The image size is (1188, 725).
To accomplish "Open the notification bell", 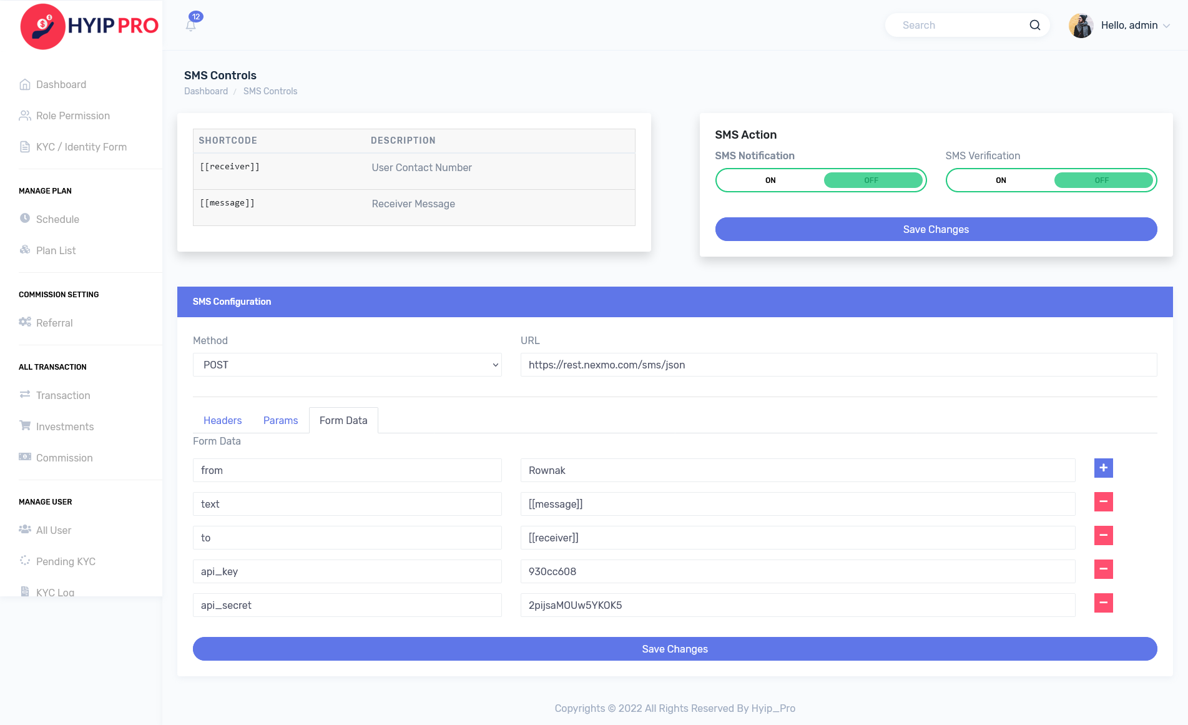I will pos(191,25).
